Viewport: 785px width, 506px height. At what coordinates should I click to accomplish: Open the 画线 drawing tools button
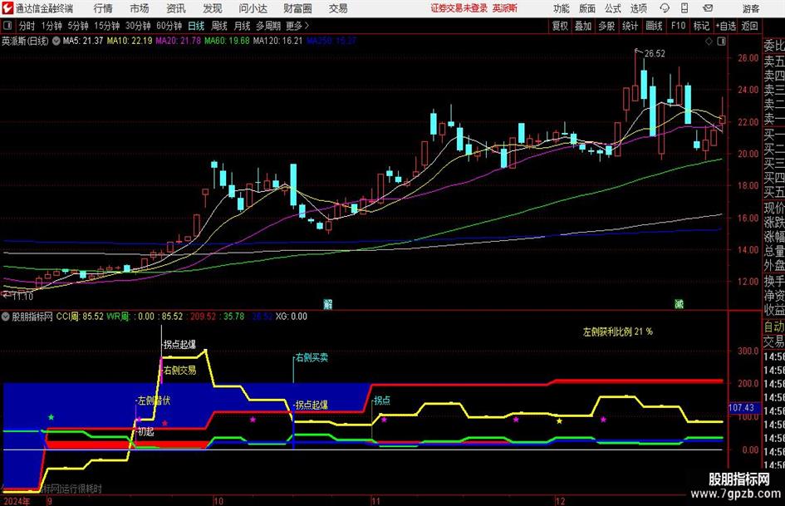(x=655, y=26)
